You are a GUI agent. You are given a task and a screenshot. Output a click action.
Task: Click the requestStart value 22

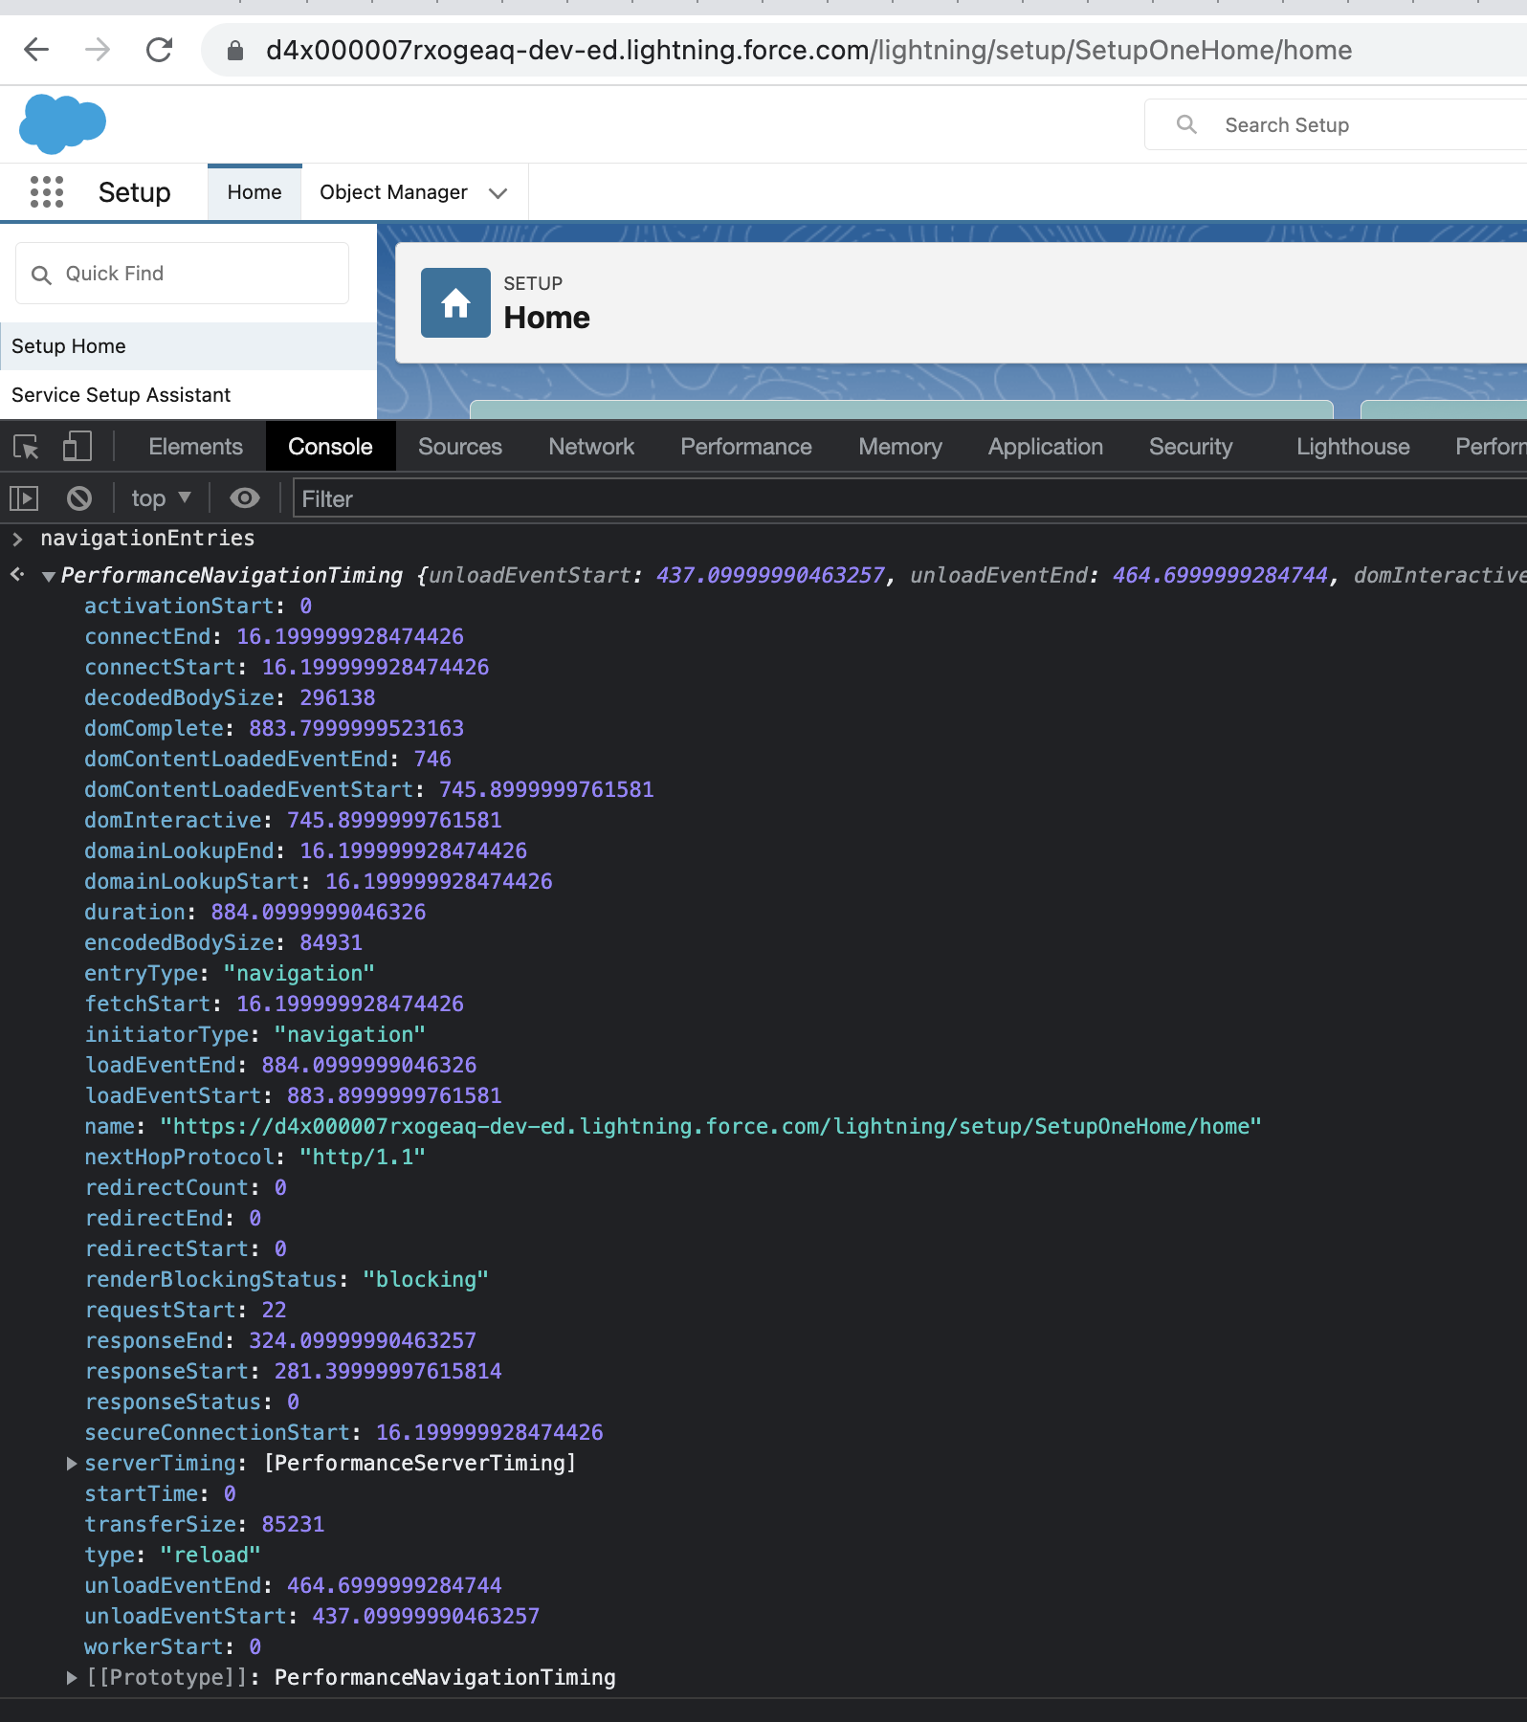coord(274,1310)
